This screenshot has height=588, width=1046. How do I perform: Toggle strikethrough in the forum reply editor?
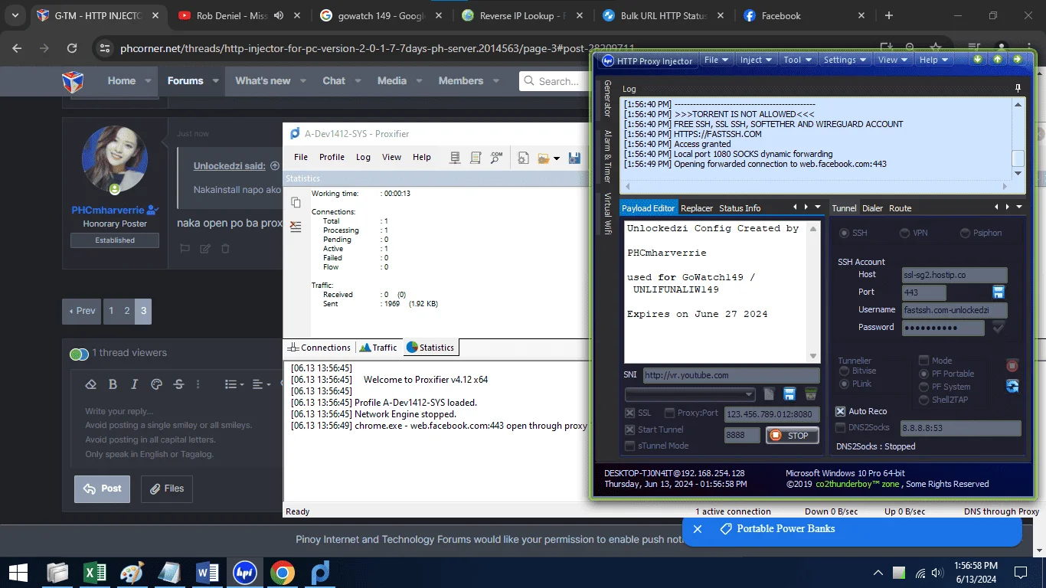point(178,384)
